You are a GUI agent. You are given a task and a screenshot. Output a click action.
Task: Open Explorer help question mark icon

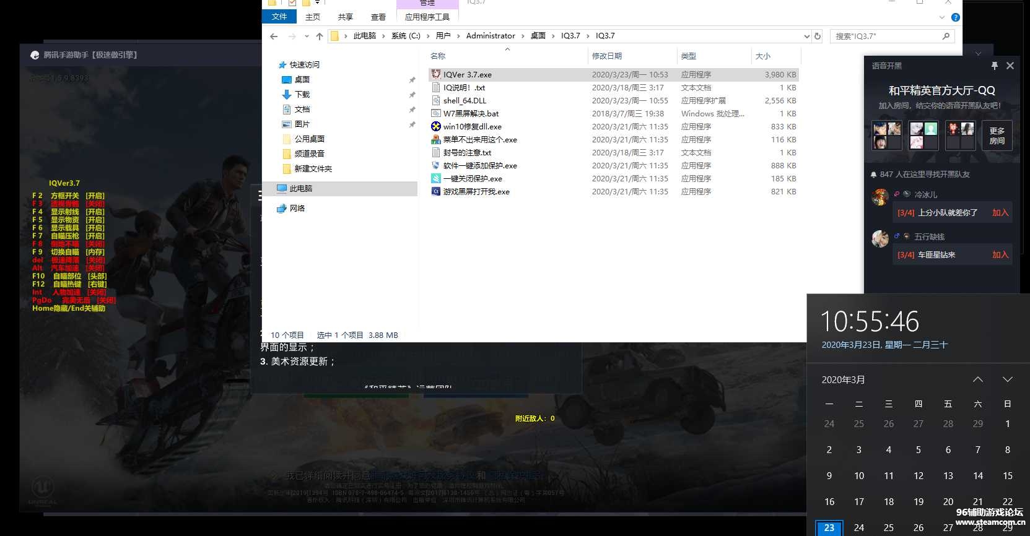point(955,17)
